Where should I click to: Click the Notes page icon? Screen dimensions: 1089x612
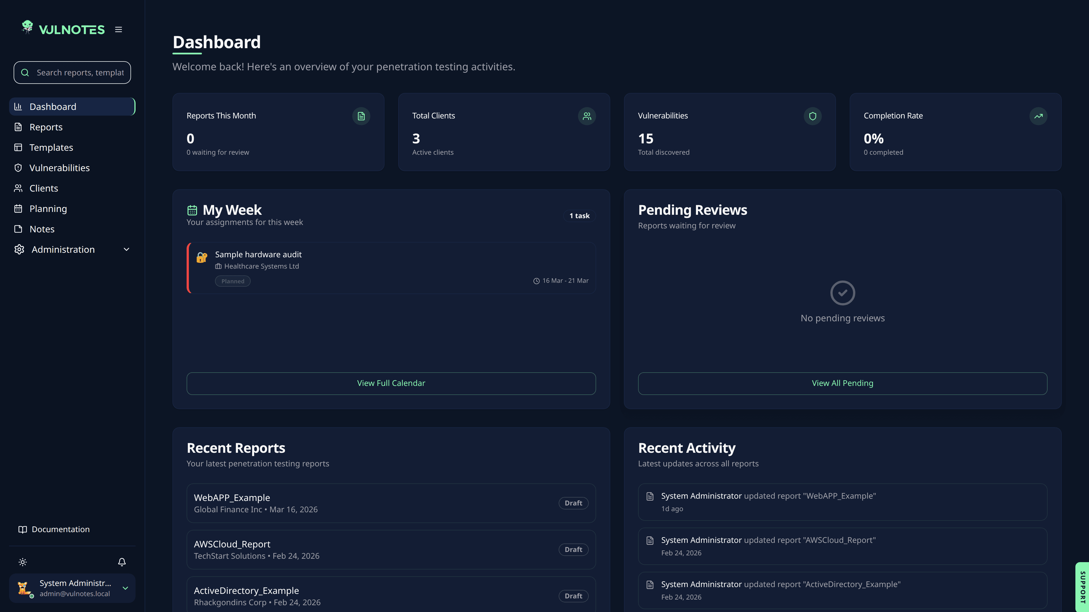coord(18,229)
